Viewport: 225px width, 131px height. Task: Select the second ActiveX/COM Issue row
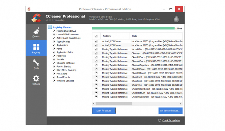click(x=137, y=45)
